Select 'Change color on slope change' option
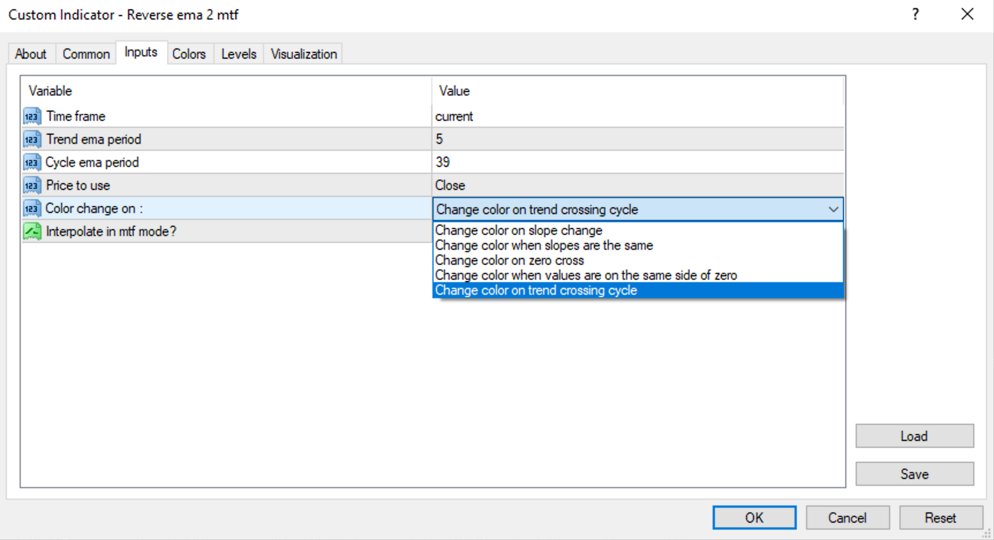994x540 pixels. 519,230
